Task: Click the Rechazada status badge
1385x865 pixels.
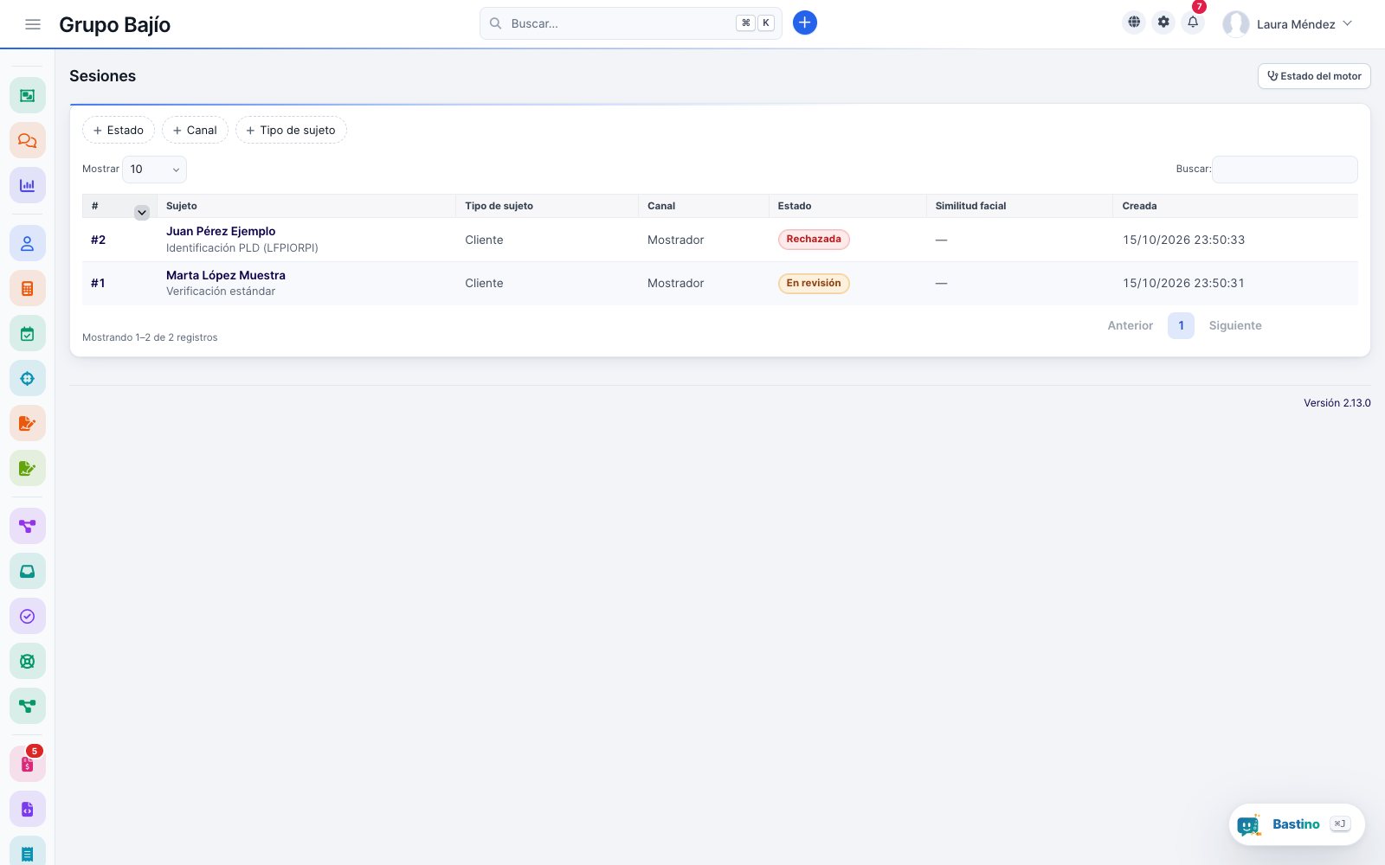Action: point(814,240)
